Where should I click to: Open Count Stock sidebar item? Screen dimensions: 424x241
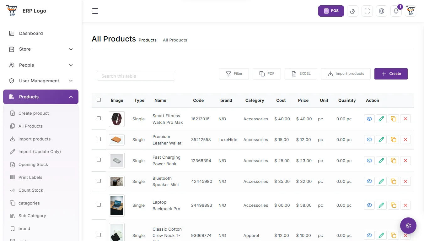tap(41, 190)
